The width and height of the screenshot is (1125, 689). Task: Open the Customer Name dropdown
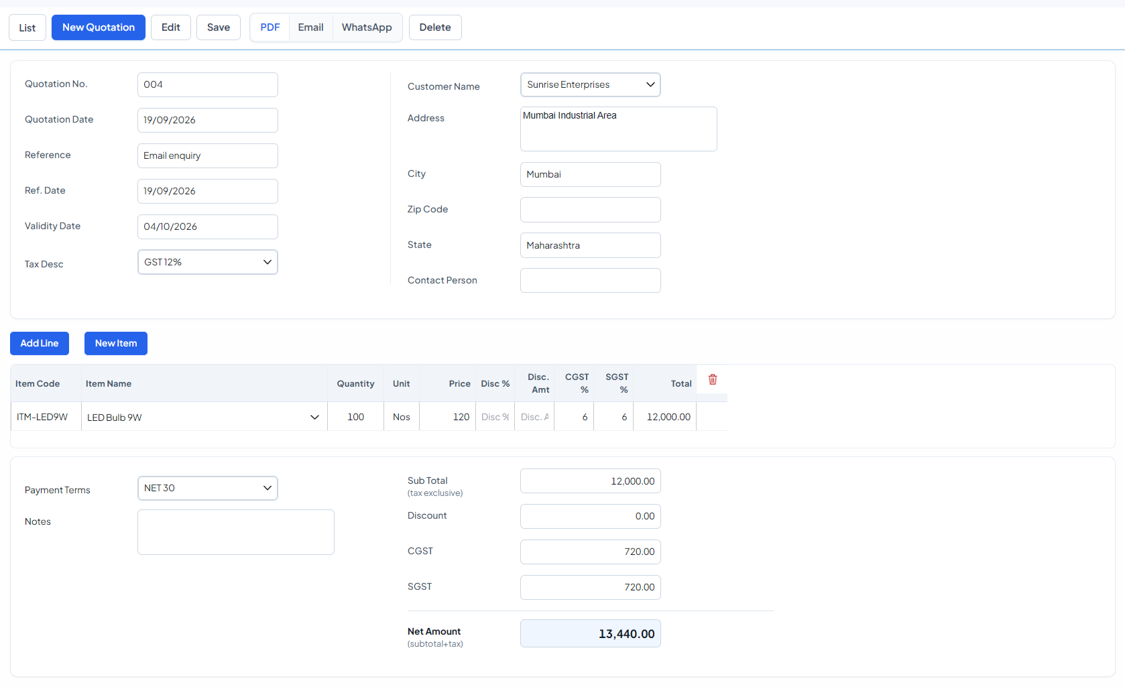click(x=590, y=84)
